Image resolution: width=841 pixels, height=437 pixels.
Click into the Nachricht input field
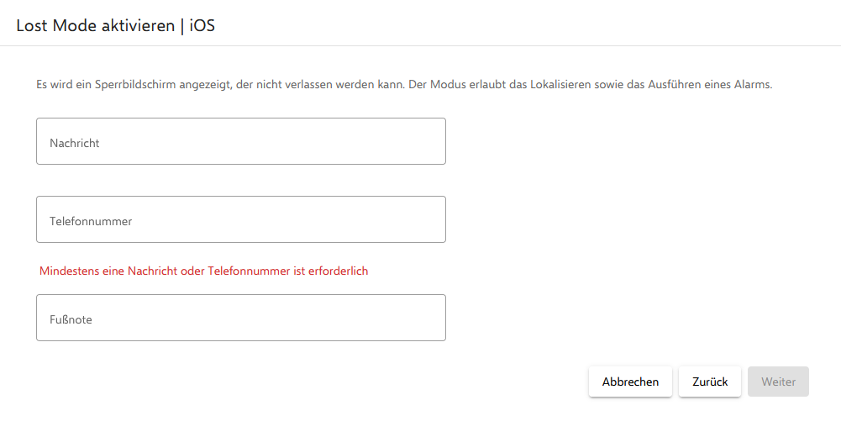click(240, 141)
